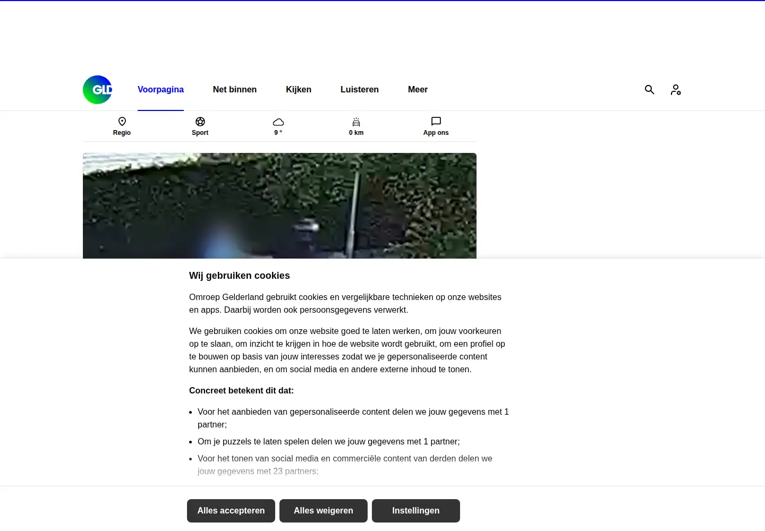
Task: Open the Luisteren tab
Action: click(x=360, y=90)
